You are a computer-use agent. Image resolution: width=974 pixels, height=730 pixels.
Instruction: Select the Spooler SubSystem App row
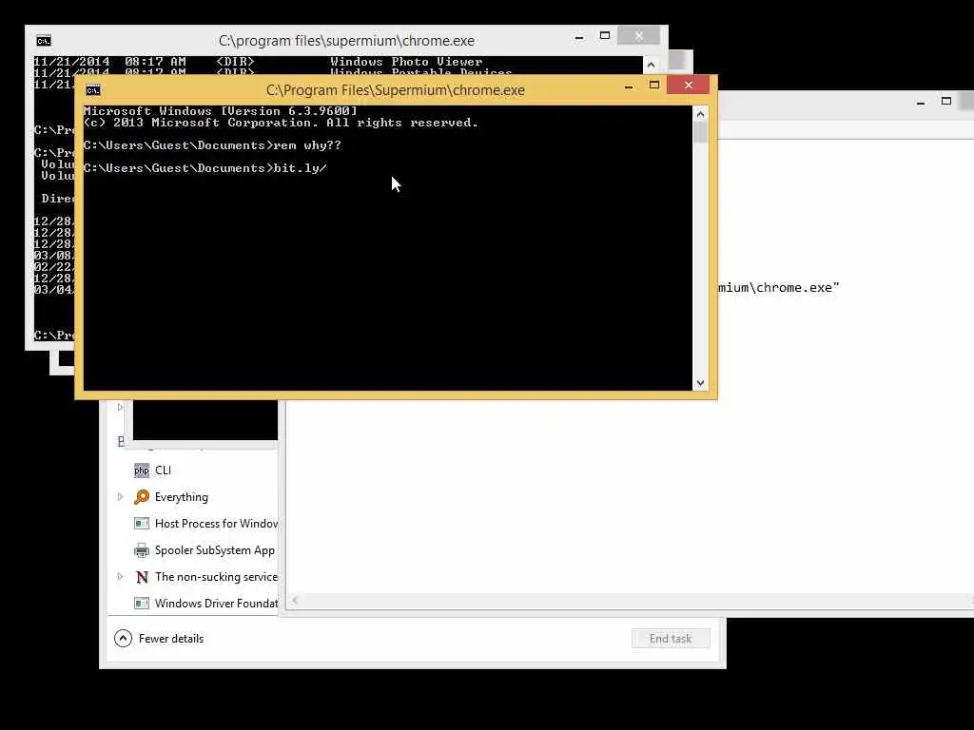[x=214, y=550]
